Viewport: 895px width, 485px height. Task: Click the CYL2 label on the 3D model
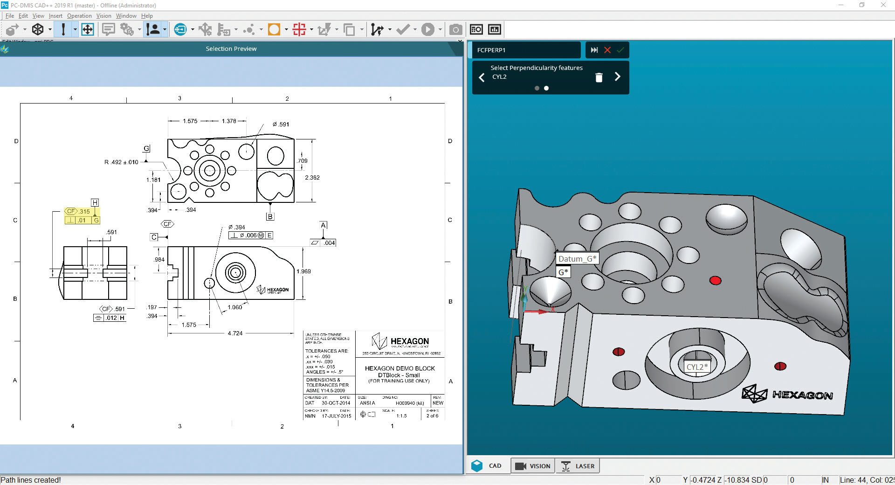(x=696, y=367)
